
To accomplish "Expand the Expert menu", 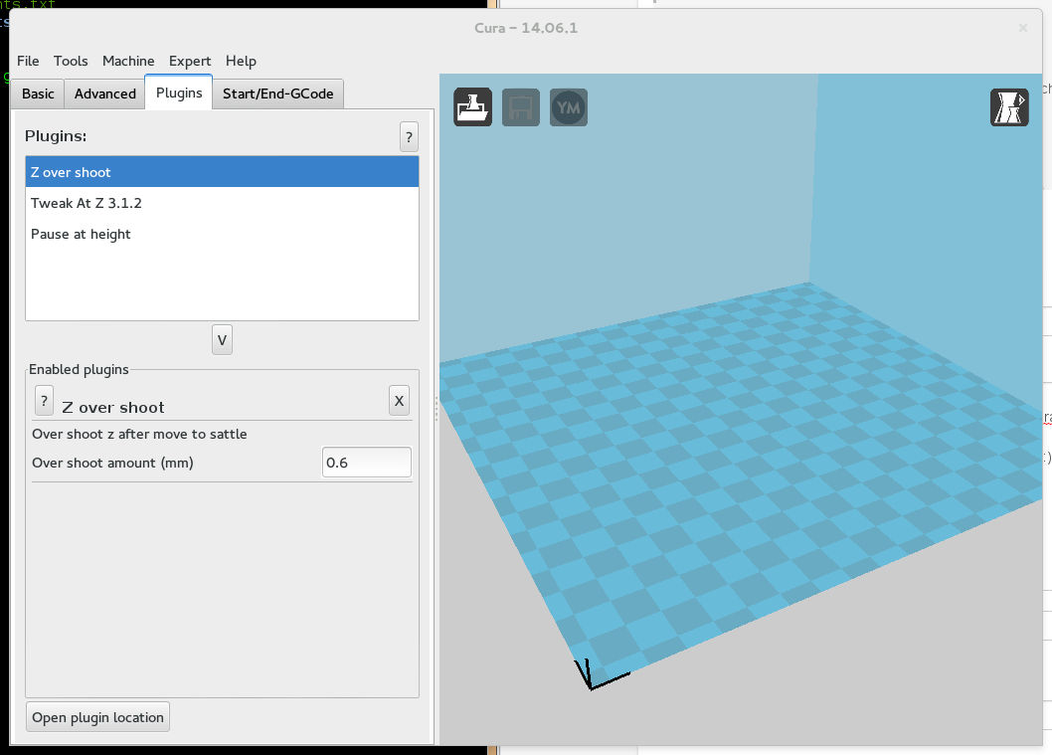I will 190,61.
